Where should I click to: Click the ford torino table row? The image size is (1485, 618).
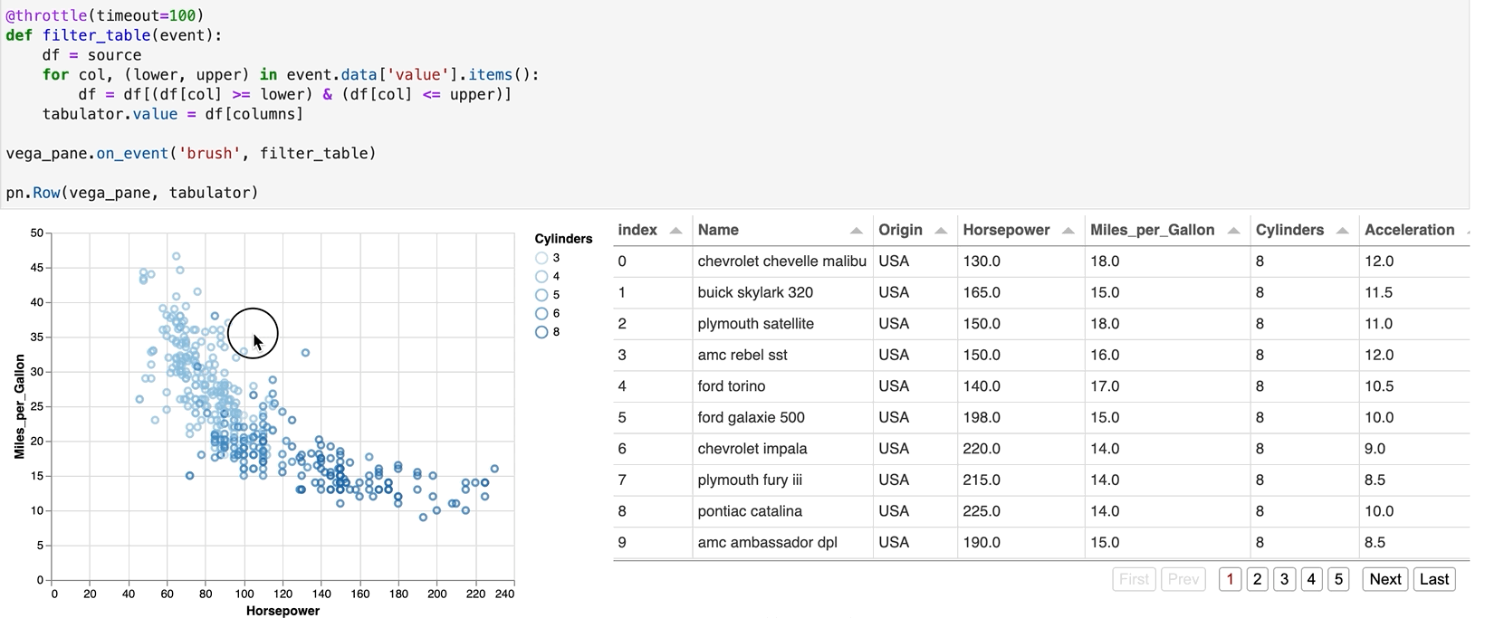click(732, 386)
